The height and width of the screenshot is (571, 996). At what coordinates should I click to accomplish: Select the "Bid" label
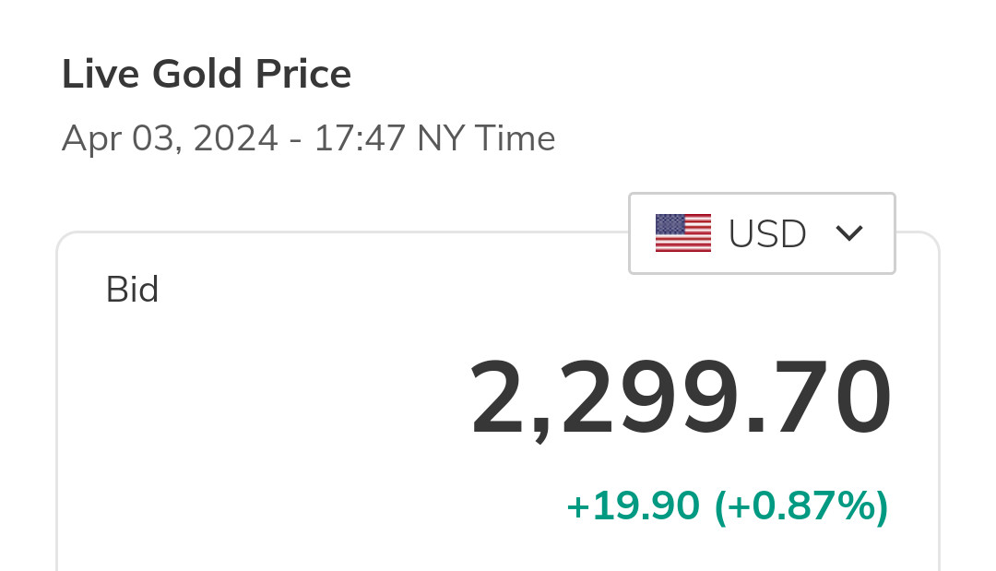[133, 291]
